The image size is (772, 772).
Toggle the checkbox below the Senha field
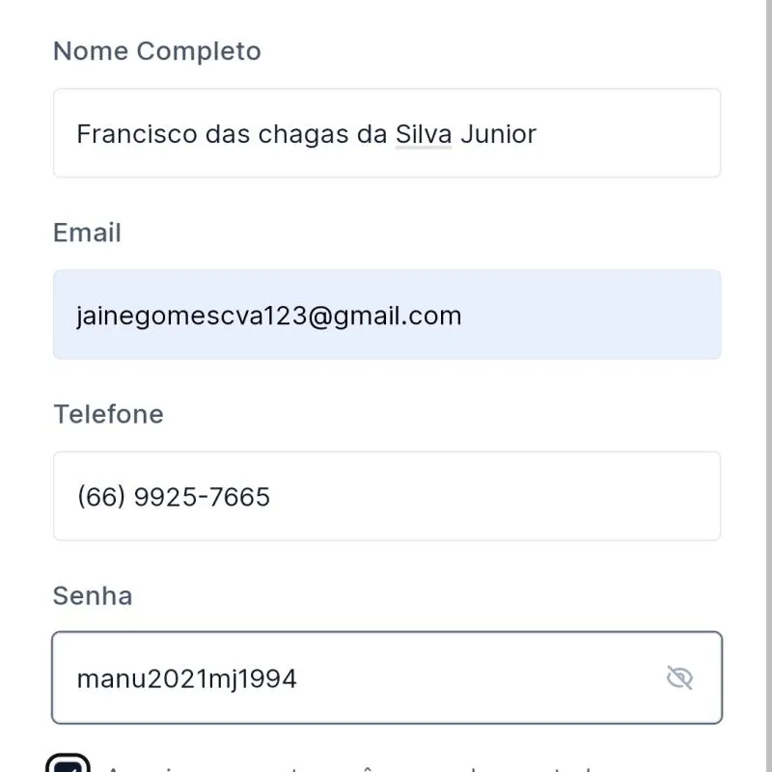tap(69, 765)
